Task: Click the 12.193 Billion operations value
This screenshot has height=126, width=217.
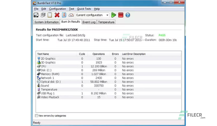Action: click(x=99, y=66)
